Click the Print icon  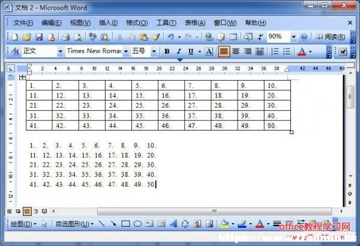coord(65,37)
